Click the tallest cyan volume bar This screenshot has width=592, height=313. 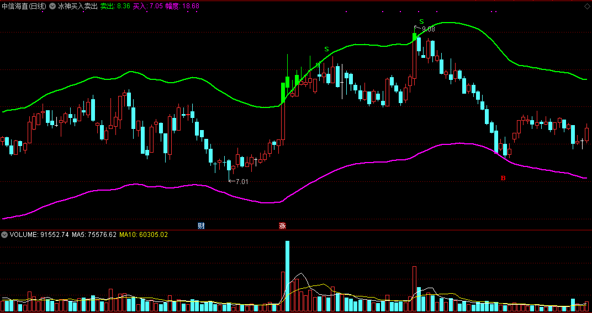tap(287, 276)
